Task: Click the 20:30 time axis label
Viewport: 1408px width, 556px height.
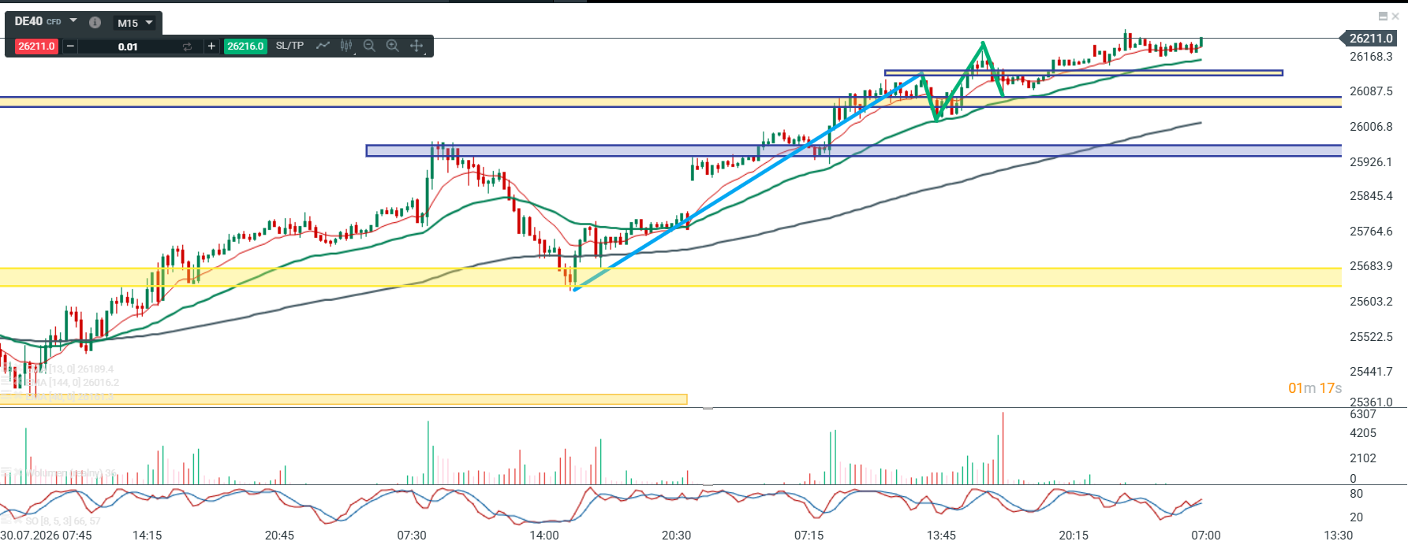Action: pos(676,536)
